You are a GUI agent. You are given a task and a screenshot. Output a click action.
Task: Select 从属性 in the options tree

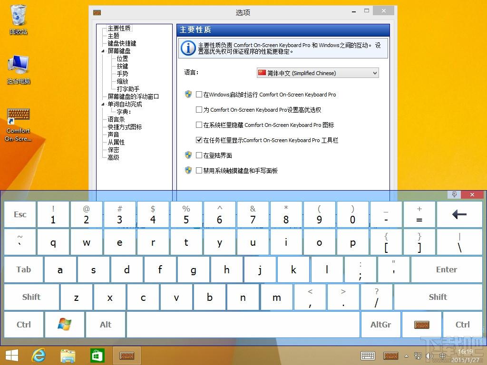[x=116, y=142]
